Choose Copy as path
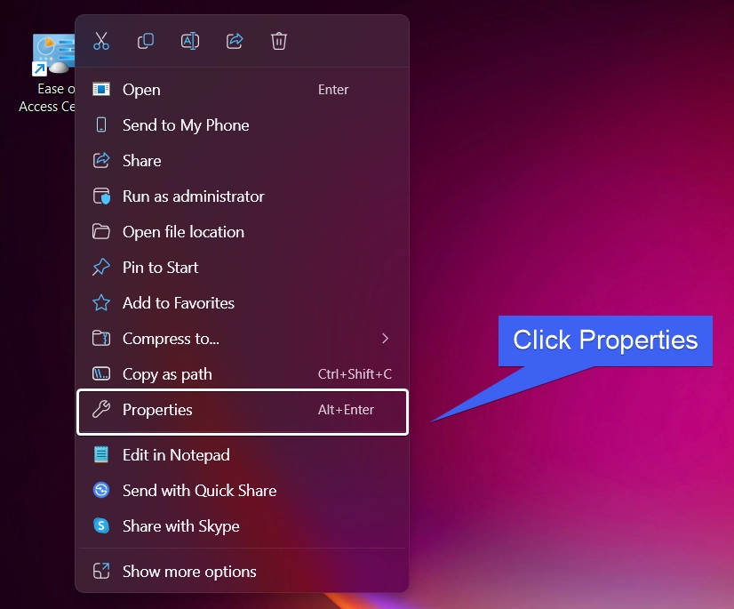 pyautogui.click(x=242, y=374)
